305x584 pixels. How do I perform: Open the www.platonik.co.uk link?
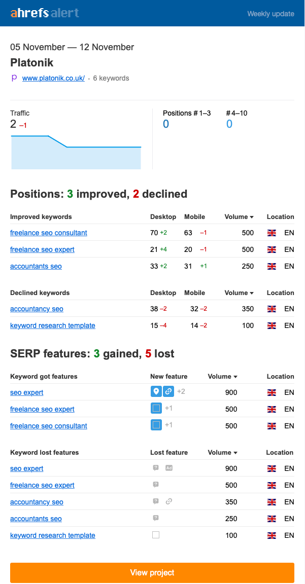pyautogui.click(x=53, y=78)
